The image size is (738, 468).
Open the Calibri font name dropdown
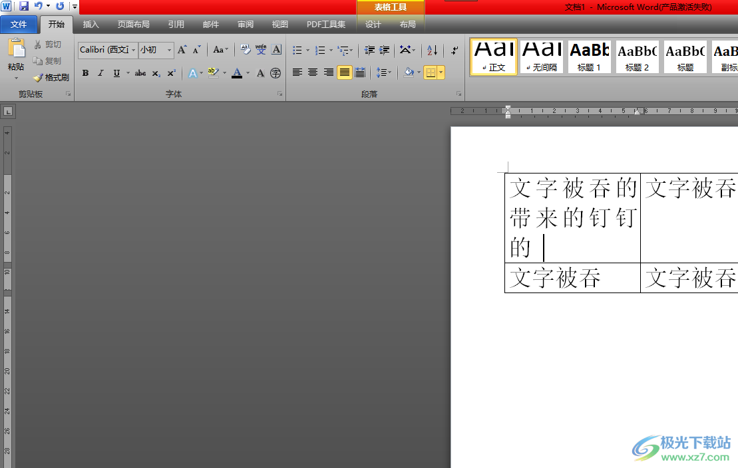(134, 50)
